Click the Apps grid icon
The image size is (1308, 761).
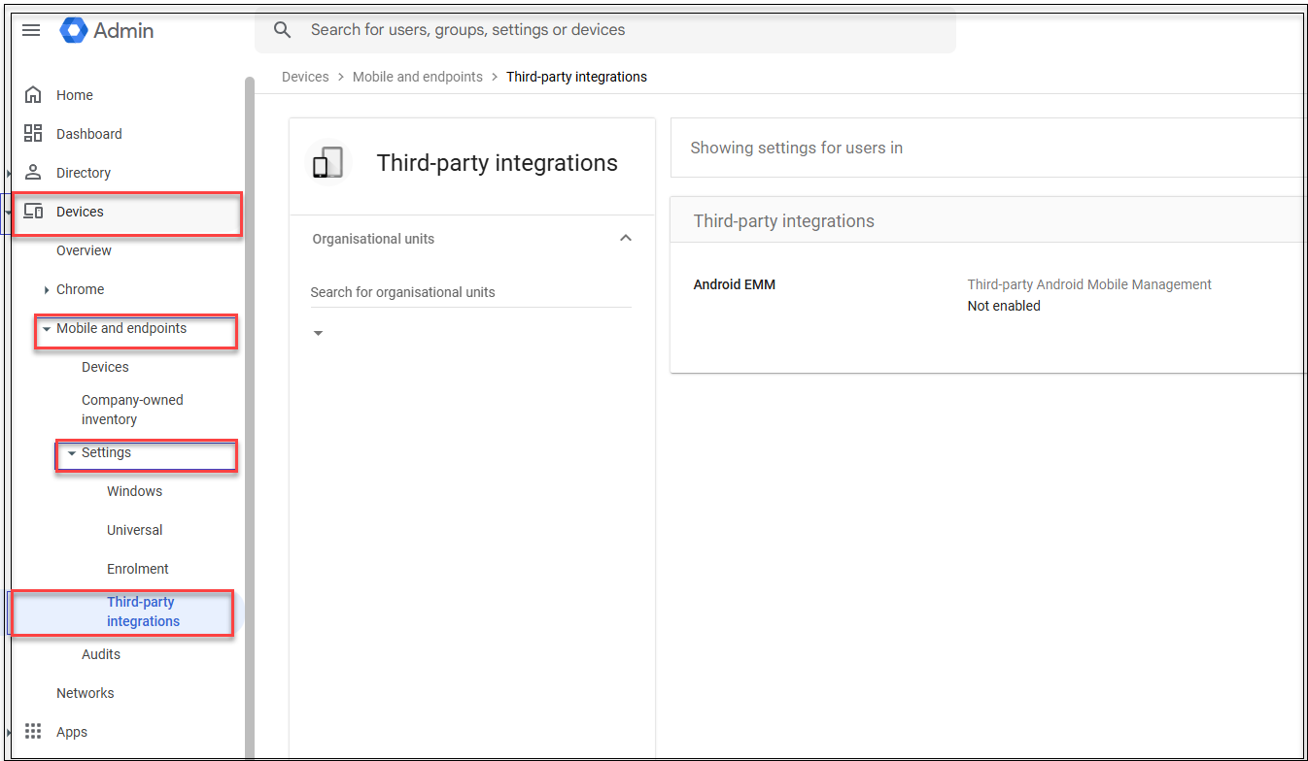pyautogui.click(x=33, y=732)
